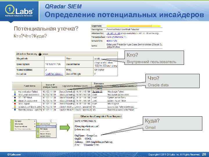Click the blue marker for Misc Login Succeeded
This screenshot has height=157, width=209.
click(x=15, y=94)
